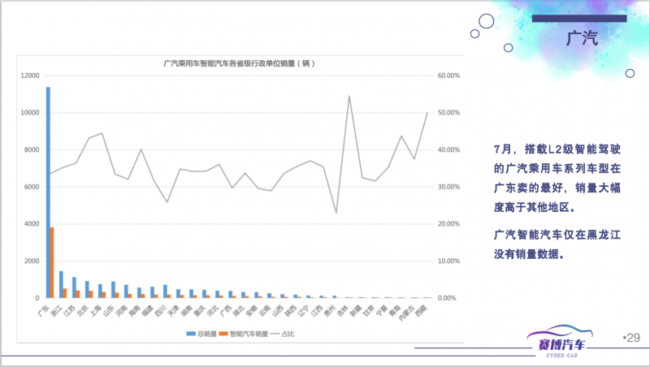This screenshot has height=367, width=650.
Task: Click the 四川 axis label
Action: (x=160, y=311)
